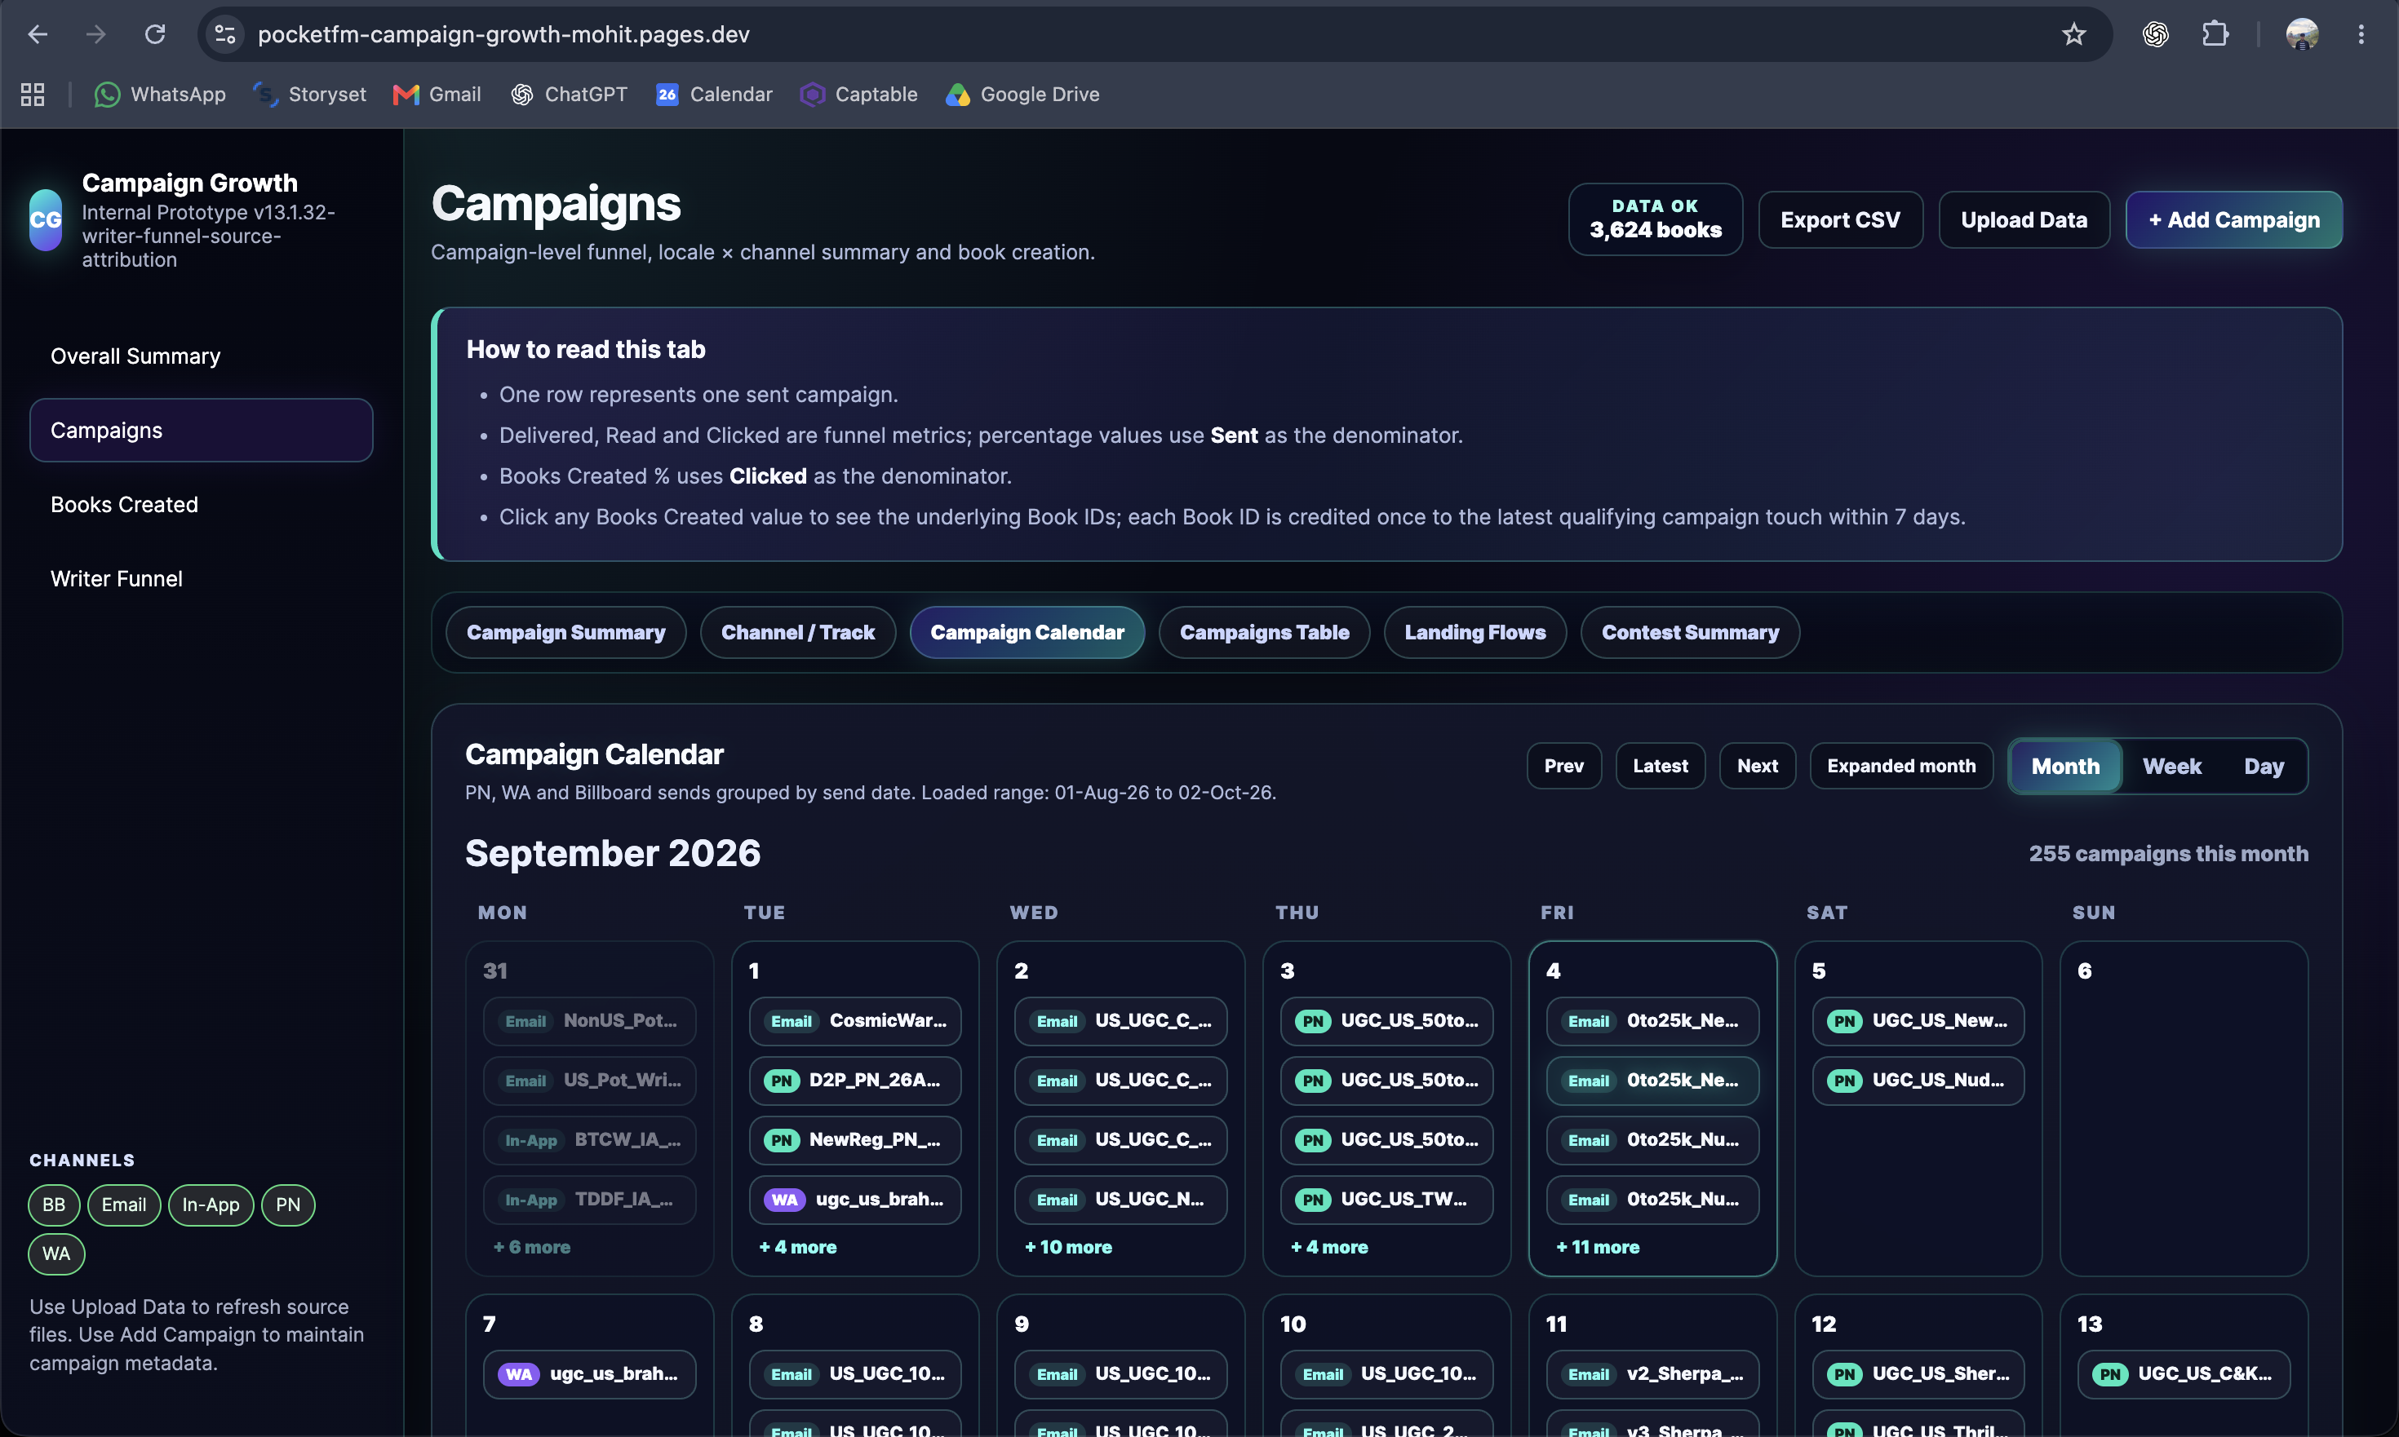Go to the previous month with Prev
This screenshot has width=2399, height=1437.
coord(1563,766)
